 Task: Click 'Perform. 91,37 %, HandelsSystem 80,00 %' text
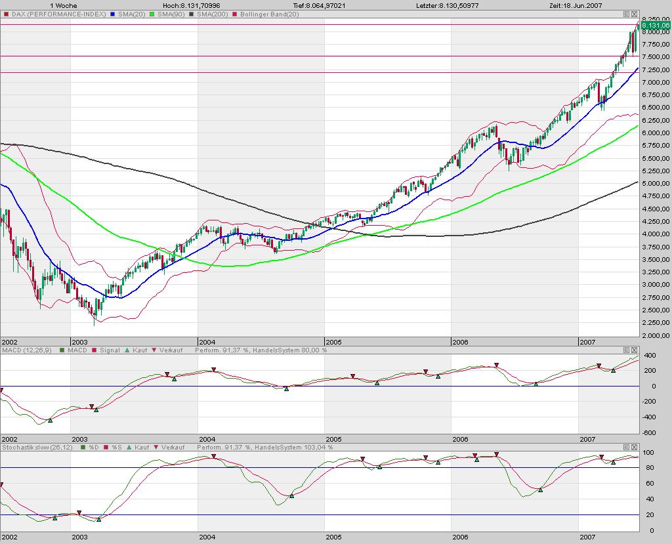pos(261,350)
